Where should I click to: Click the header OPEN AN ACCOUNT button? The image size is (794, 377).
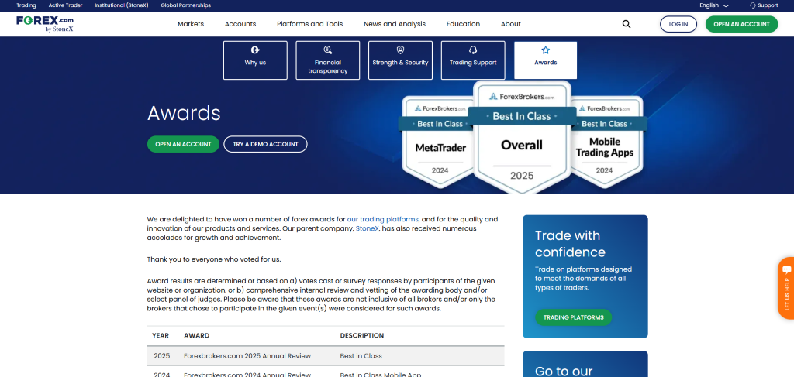coord(741,24)
